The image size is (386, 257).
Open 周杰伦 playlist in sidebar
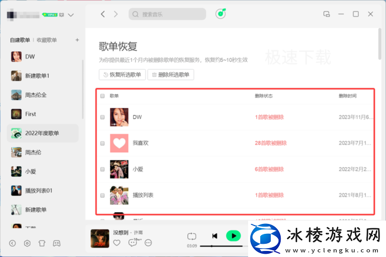[x=42, y=152]
